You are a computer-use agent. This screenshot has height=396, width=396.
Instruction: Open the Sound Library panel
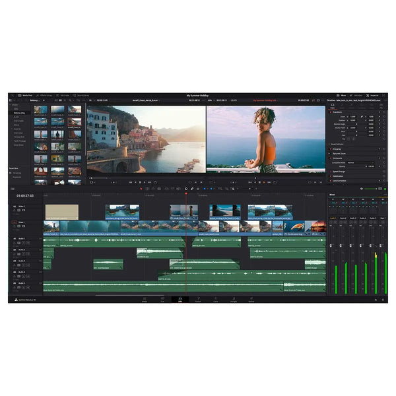click(x=81, y=96)
